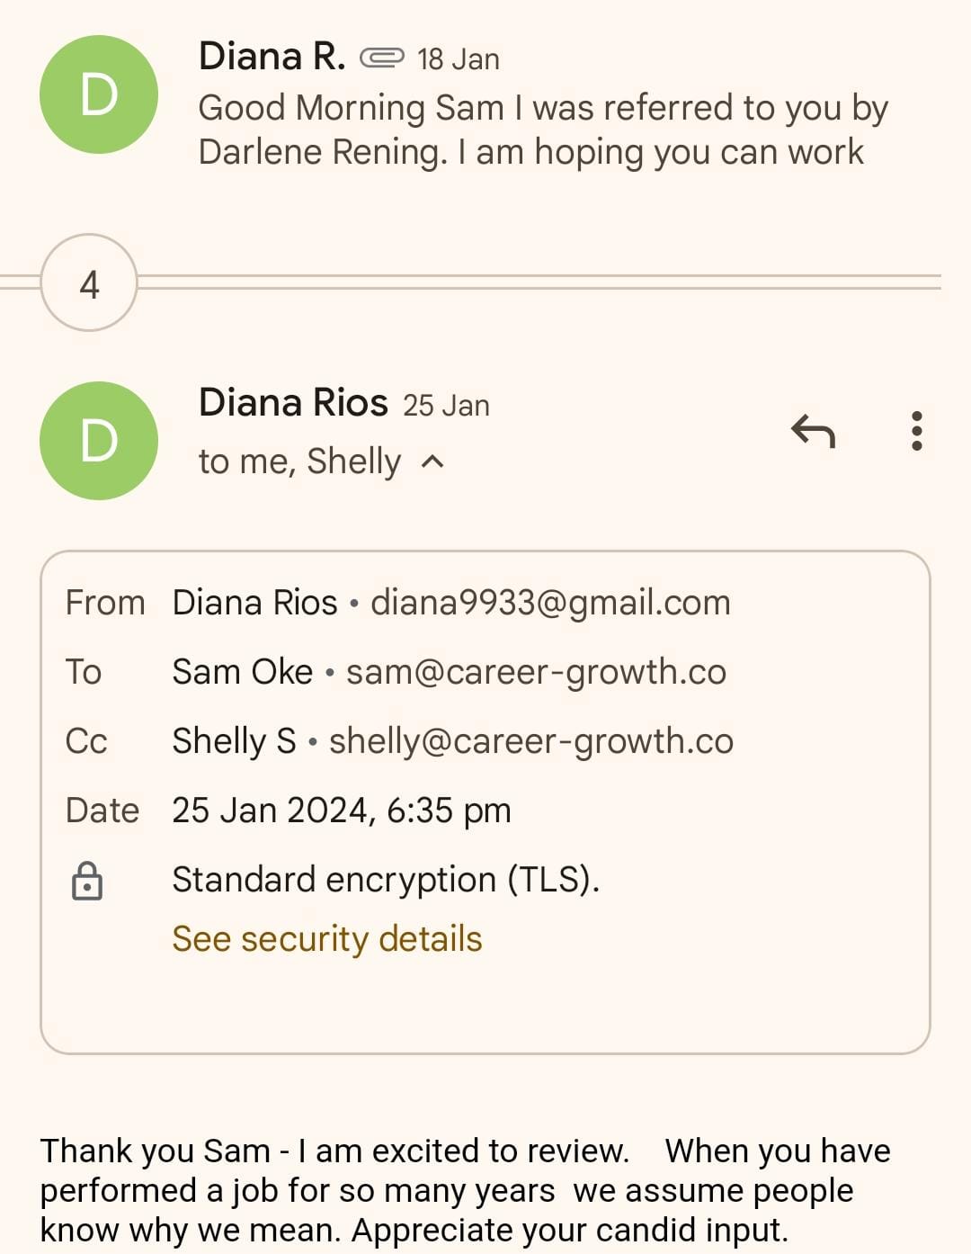The height and width of the screenshot is (1254, 971).
Task: Tap the Sam Oke recipient name
Action: click(242, 672)
